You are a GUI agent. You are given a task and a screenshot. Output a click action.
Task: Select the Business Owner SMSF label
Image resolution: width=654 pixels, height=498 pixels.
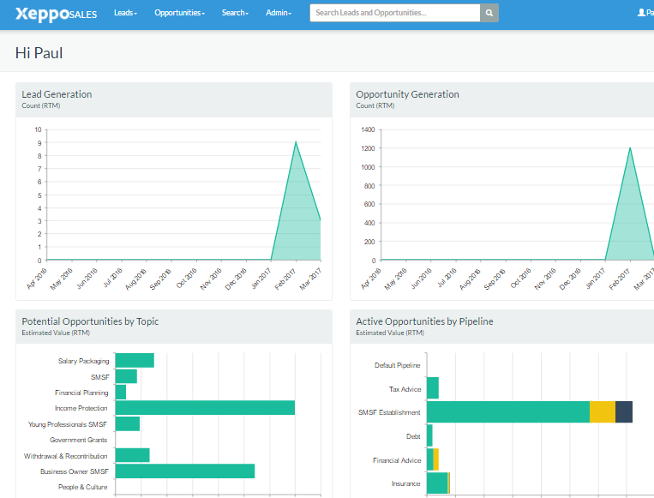coord(74,471)
